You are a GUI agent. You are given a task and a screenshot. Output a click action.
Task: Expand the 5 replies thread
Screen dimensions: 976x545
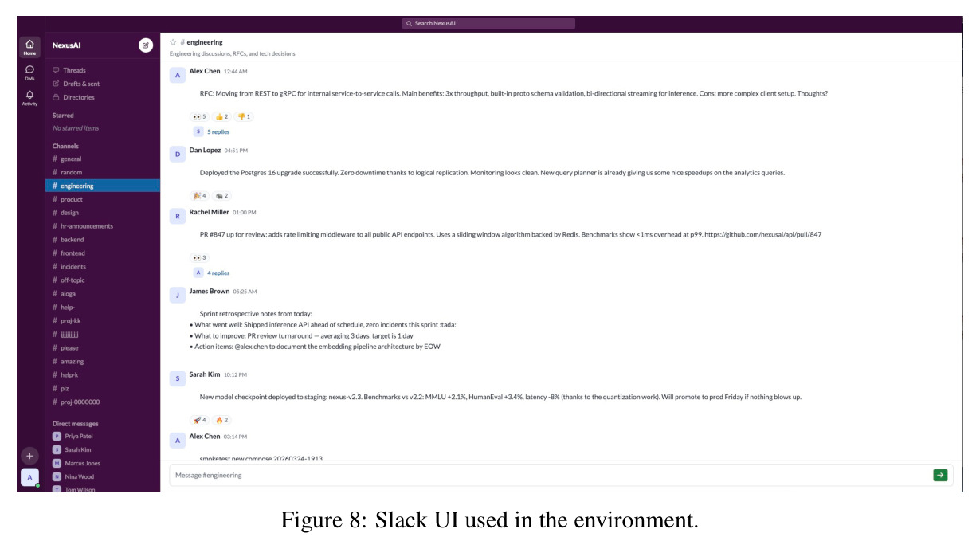(x=218, y=131)
